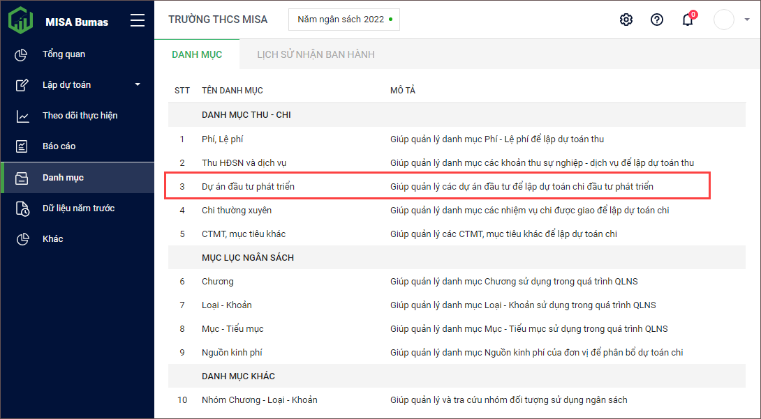This screenshot has width=761, height=419.
Task: Click the Báo cáo report icon
Action: click(x=22, y=146)
